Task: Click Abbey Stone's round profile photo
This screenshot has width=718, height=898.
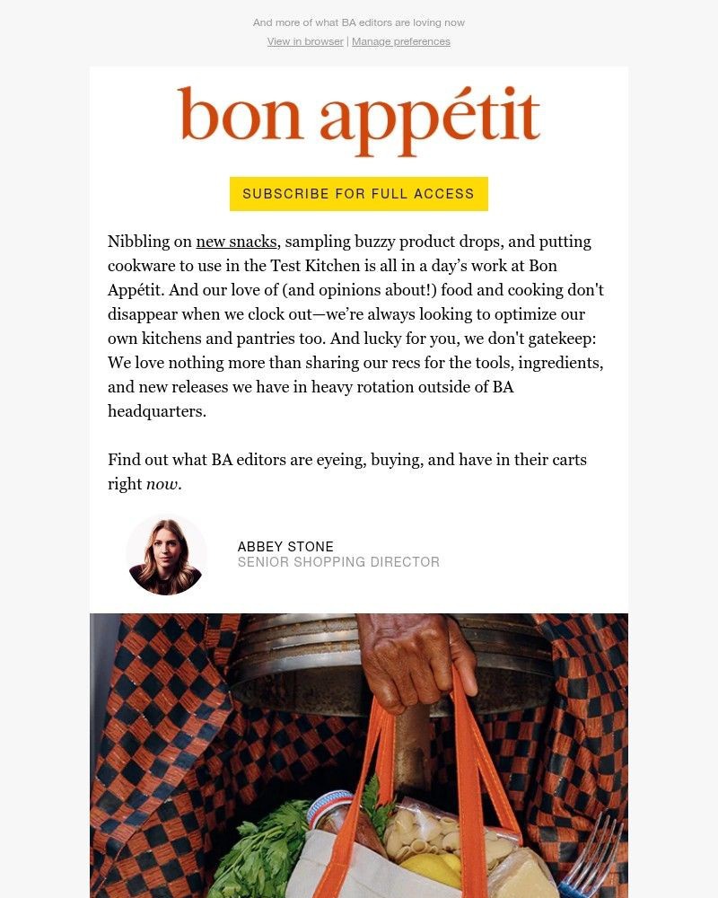Action: coord(166,554)
